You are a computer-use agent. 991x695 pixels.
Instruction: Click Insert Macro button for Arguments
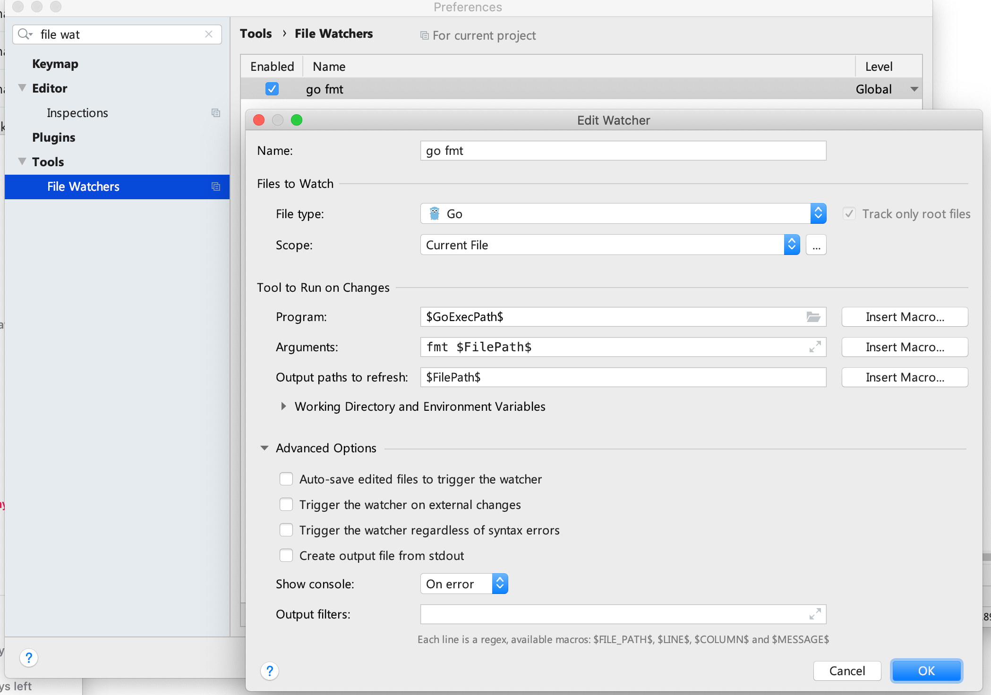[904, 347]
